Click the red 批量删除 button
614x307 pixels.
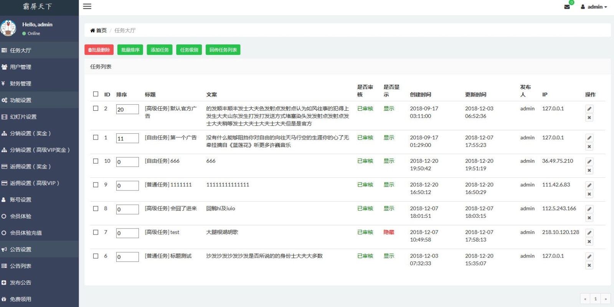coord(99,50)
